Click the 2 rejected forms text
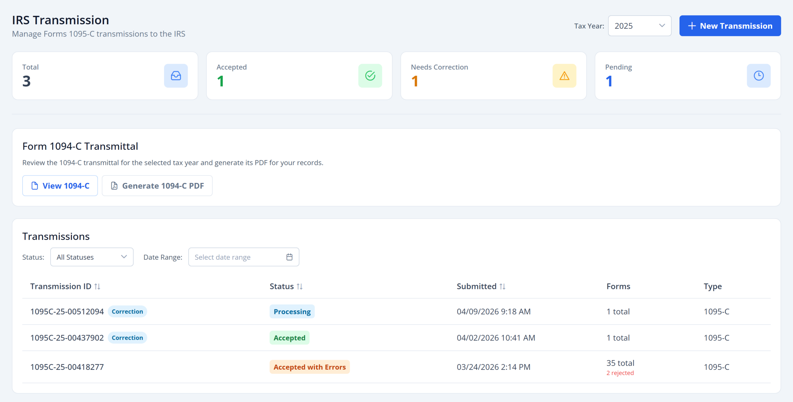 coord(620,373)
